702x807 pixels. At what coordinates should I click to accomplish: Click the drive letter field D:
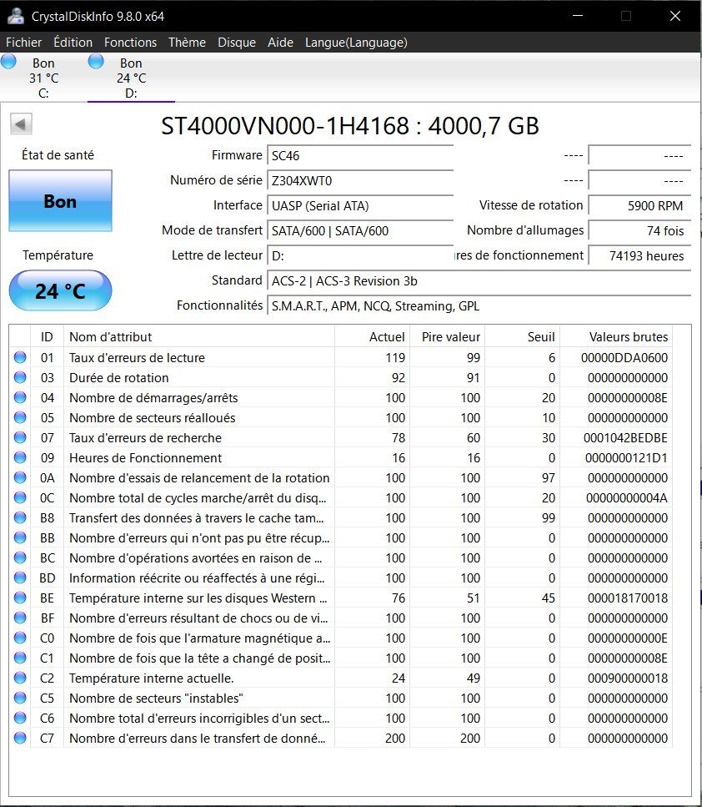360,256
